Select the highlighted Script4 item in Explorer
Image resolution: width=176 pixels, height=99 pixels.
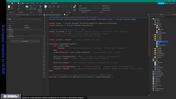162,42
